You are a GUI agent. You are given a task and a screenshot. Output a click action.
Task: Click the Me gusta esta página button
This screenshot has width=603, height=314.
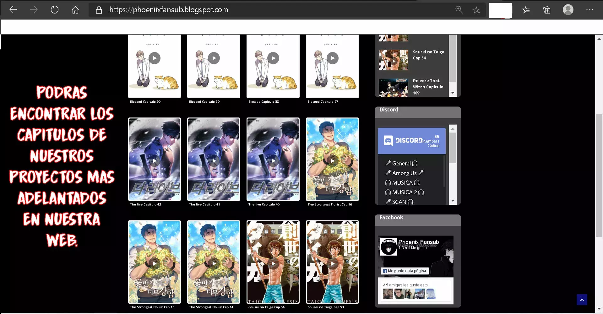coord(405,271)
